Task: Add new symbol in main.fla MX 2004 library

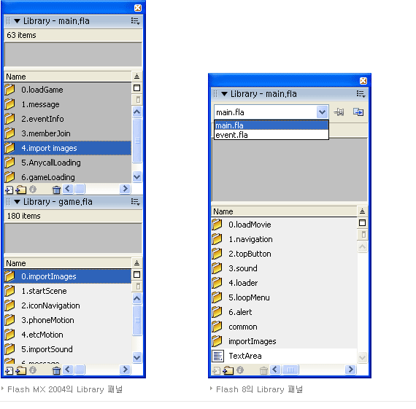Action: coord(9,190)
